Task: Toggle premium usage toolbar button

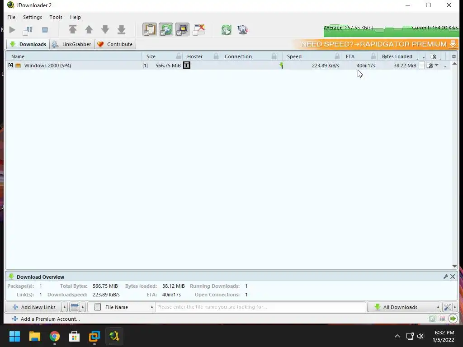Action: pos(182,30)
